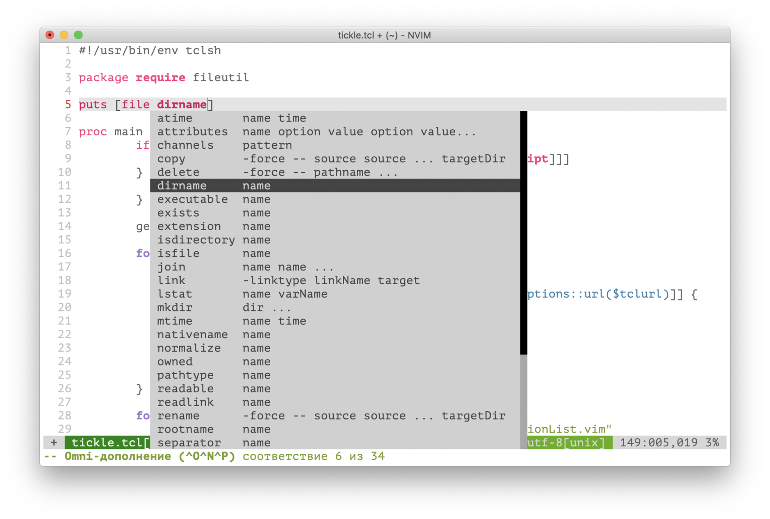This screenshot has height=519, width=770.
Task: Select mtime from the completion list
Action: pos(335,321)
